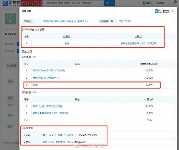Click the 股东变更 heading

click(x=27, y=52)
